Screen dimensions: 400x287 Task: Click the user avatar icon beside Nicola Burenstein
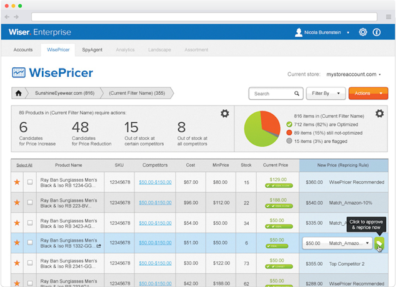pos(298,32)
